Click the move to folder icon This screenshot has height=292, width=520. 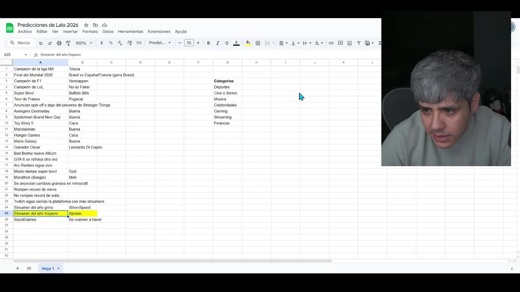(95, 25)
